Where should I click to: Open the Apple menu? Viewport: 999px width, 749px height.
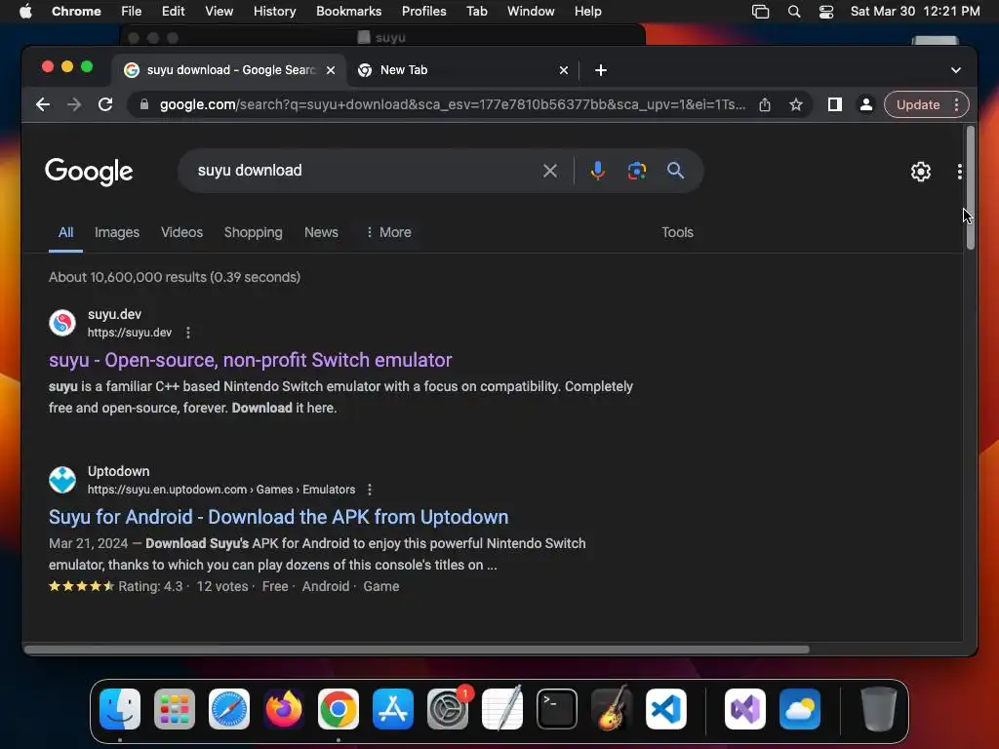click(x=25, y=12)
